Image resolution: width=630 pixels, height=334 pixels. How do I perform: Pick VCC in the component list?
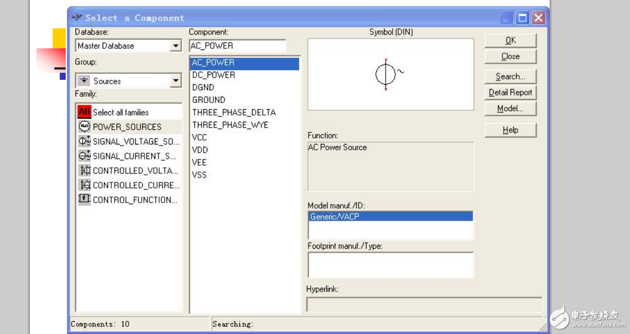click(199, 137)
